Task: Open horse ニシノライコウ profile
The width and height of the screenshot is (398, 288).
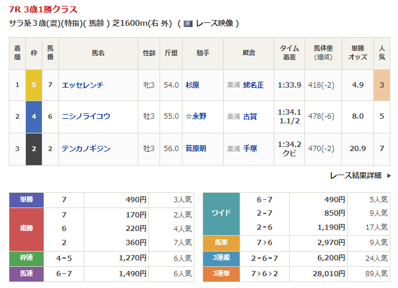Action: tap(86, 116)
